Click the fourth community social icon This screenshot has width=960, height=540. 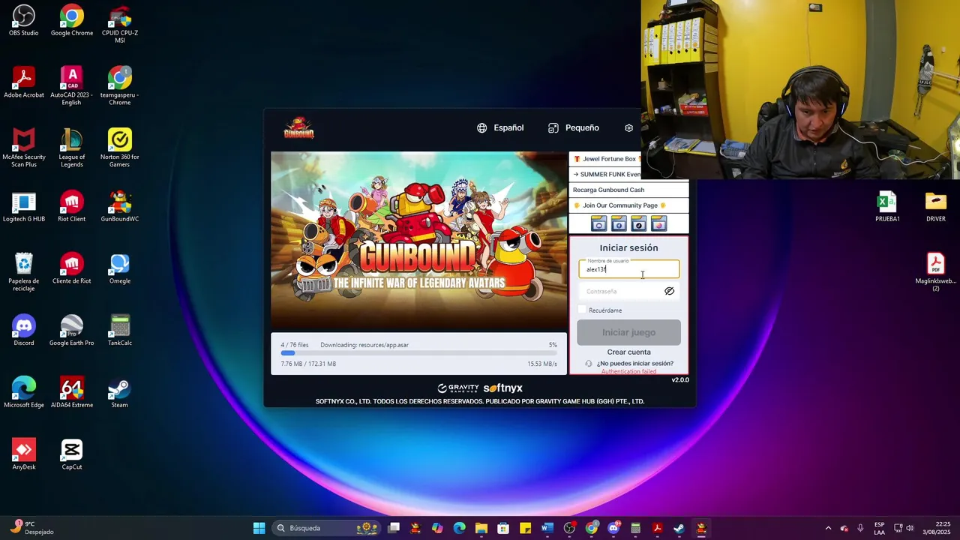[x=658, y=223]
